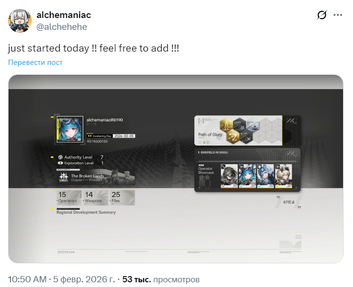Select the first operator showcase portrait
Image resolution: width=353 pixels, height=287 pixels.
(229, 176)
